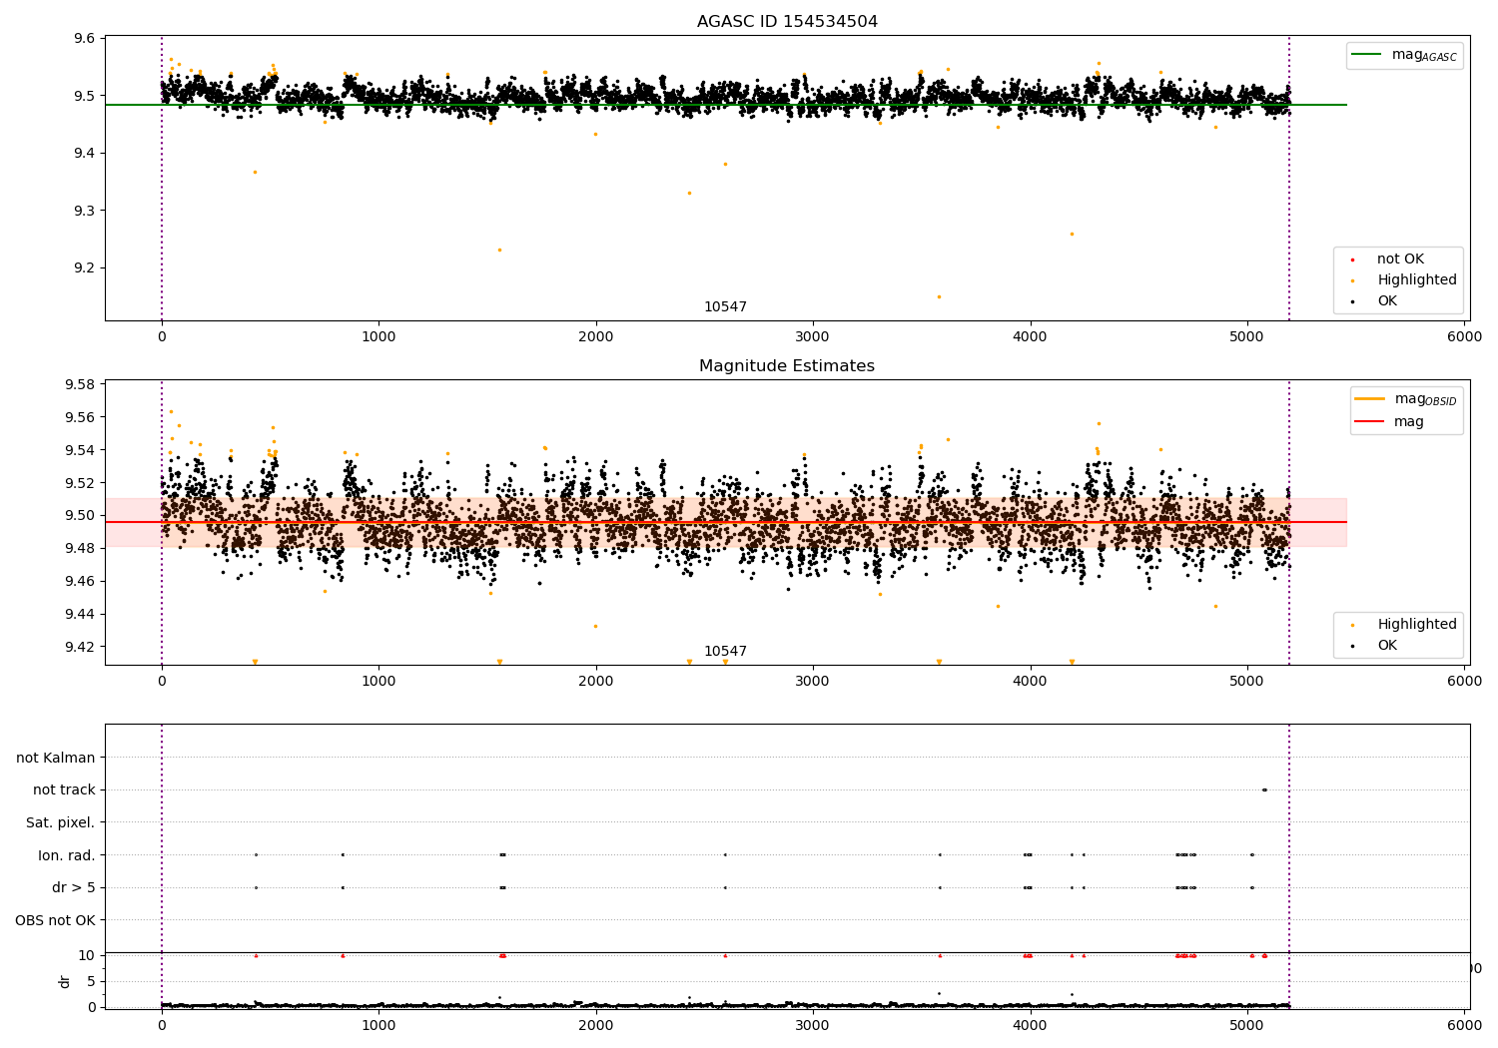The height and width of the screenshot is (1048, 1498).
Task: Click the 2000 x-tick under Magnitude Estimates plot
Action: (596, 682)
